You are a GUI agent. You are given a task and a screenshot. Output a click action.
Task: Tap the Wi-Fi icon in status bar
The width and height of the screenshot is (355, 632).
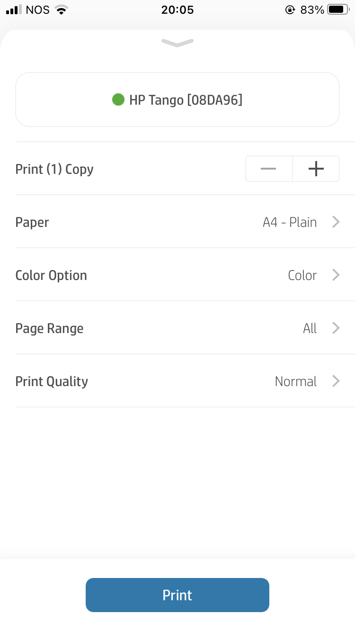[61, 10]
